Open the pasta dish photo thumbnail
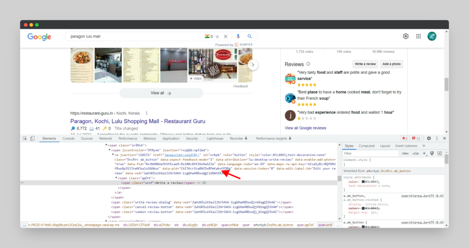 [x=82, y=65]
